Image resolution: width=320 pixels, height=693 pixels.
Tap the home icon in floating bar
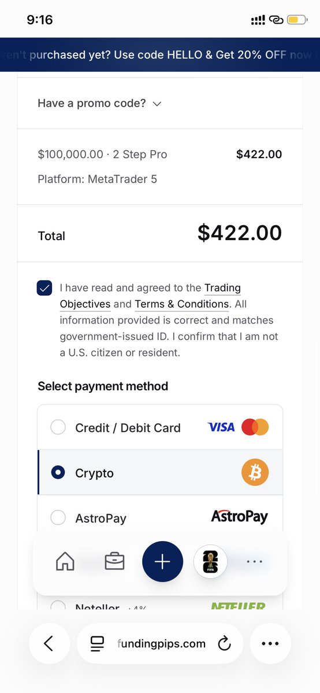(x=65, y=561)
